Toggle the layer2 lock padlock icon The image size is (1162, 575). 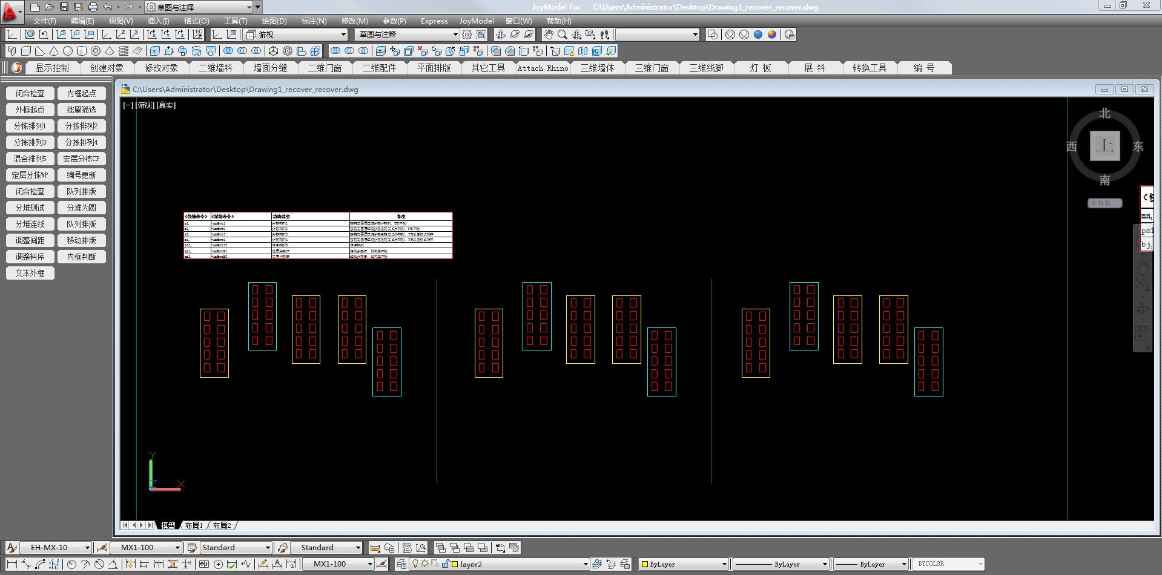[x=446, y=564]
